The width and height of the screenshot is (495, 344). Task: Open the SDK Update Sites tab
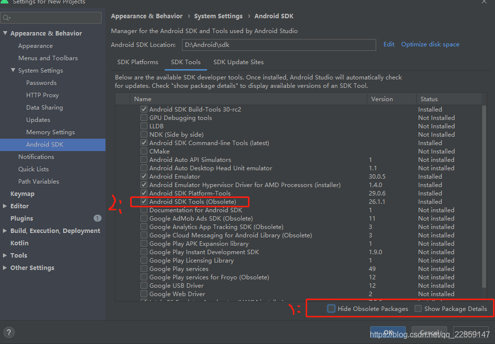pyautogui.click(x=238, y=62)
